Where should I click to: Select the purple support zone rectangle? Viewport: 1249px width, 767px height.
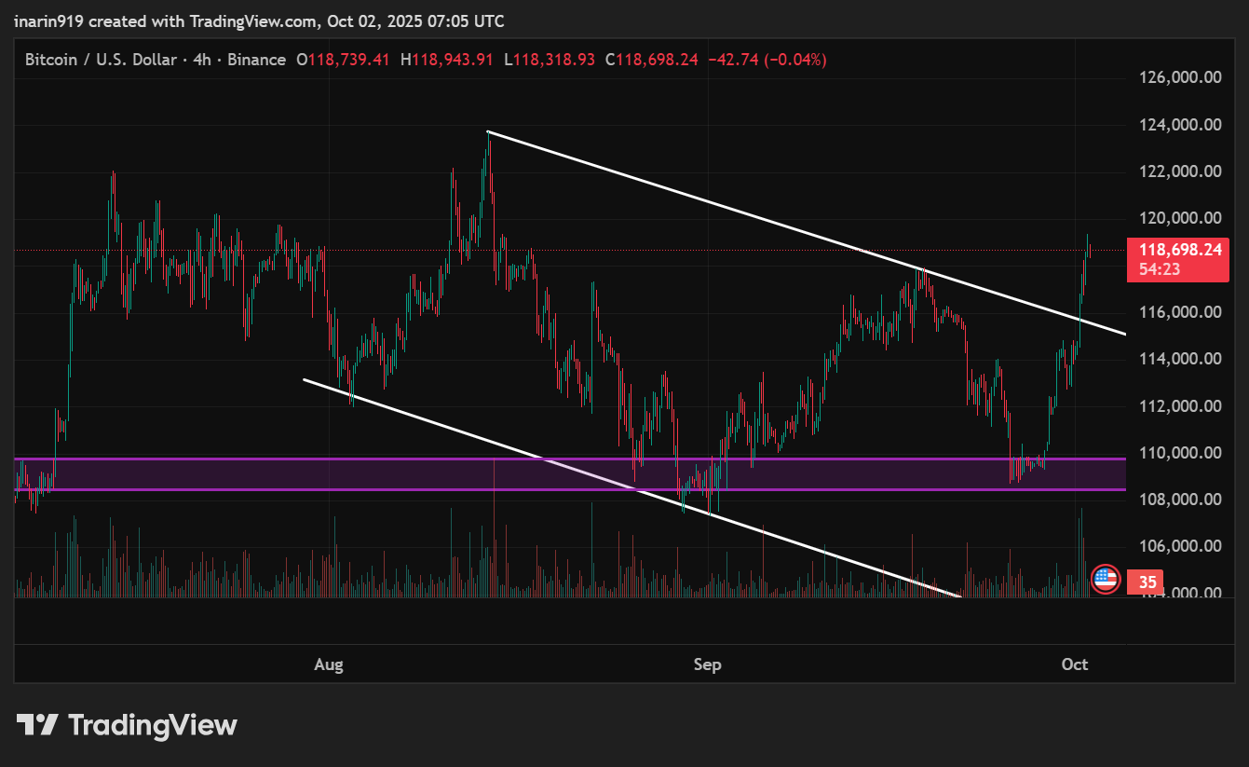tap(570, 473)
